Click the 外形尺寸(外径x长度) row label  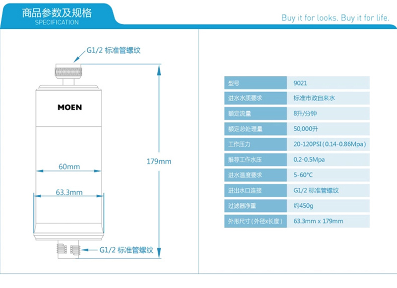(255, 221)
